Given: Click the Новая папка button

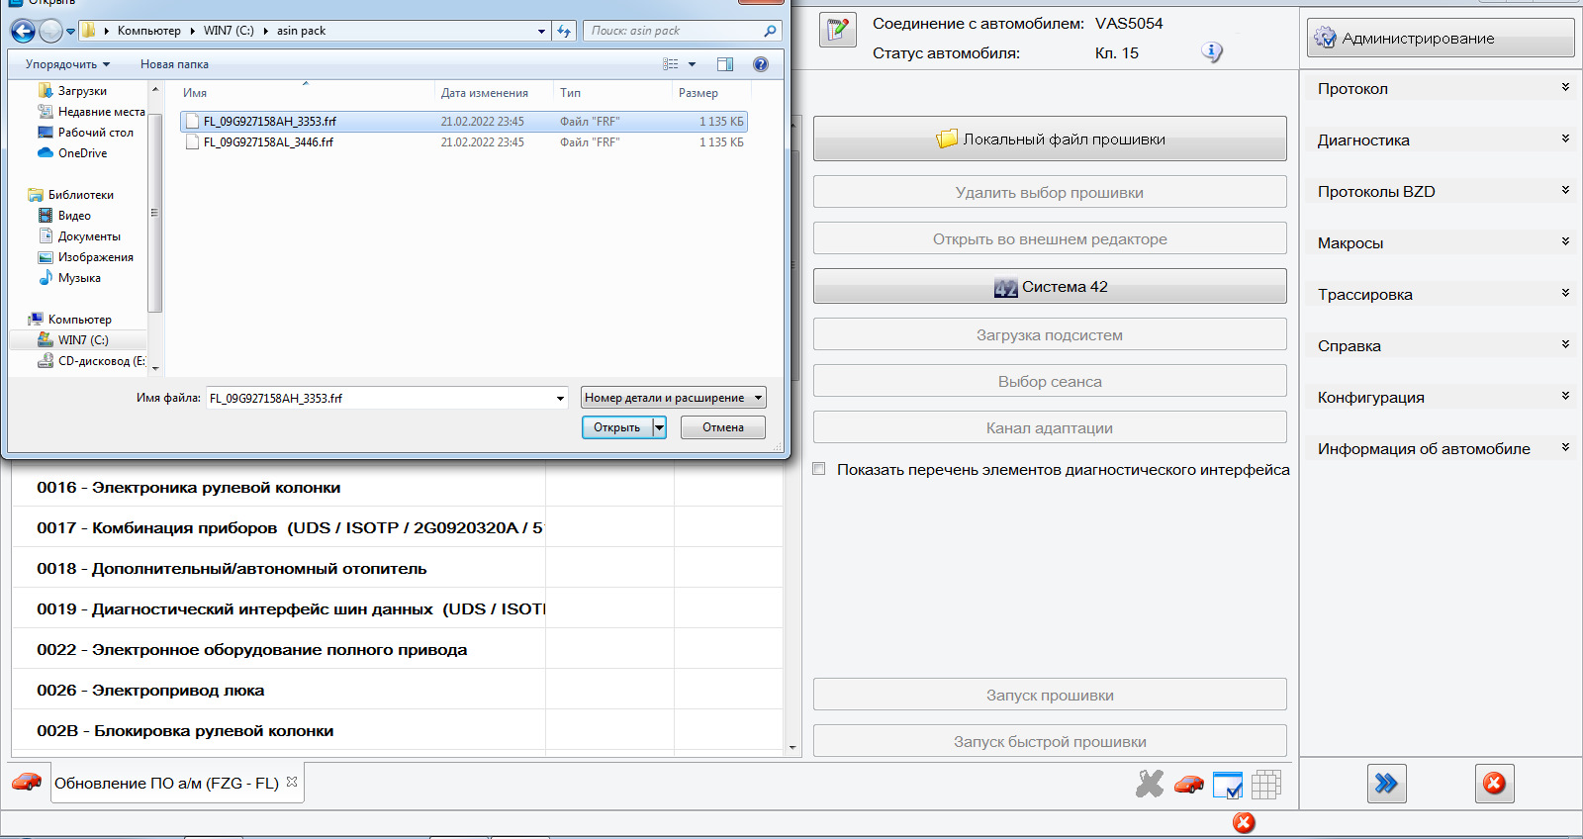Looking at the screenshot, I should tap(174, 64).
